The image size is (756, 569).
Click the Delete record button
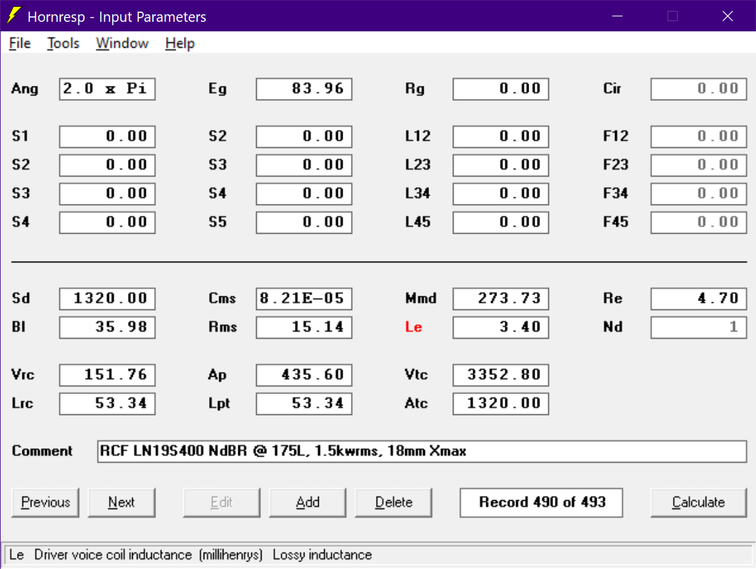[394, 502]
